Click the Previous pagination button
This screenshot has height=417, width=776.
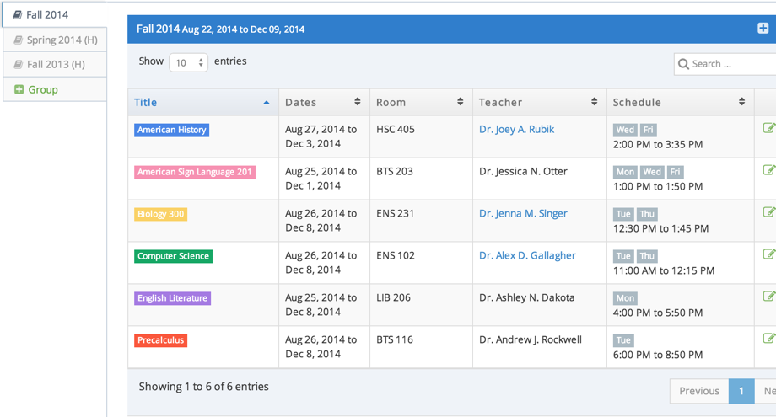699,391
